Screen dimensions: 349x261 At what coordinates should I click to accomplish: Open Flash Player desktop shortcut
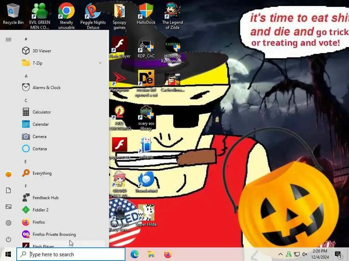pyautogui.click(x=120, y=48)
